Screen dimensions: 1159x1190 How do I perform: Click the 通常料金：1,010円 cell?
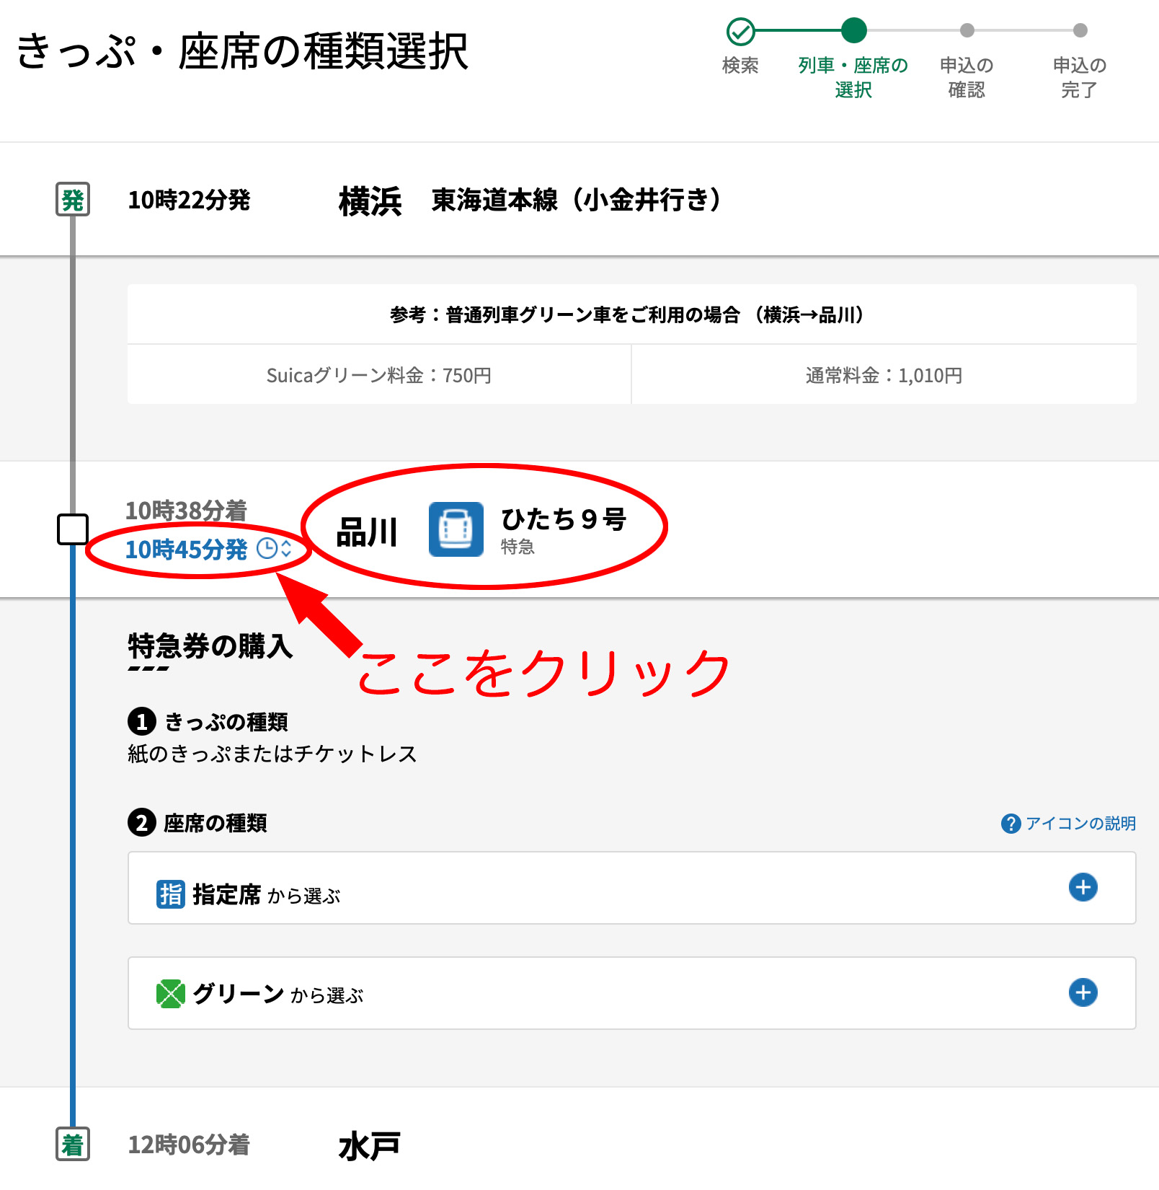pyautogui.click(x=884, y=375)
